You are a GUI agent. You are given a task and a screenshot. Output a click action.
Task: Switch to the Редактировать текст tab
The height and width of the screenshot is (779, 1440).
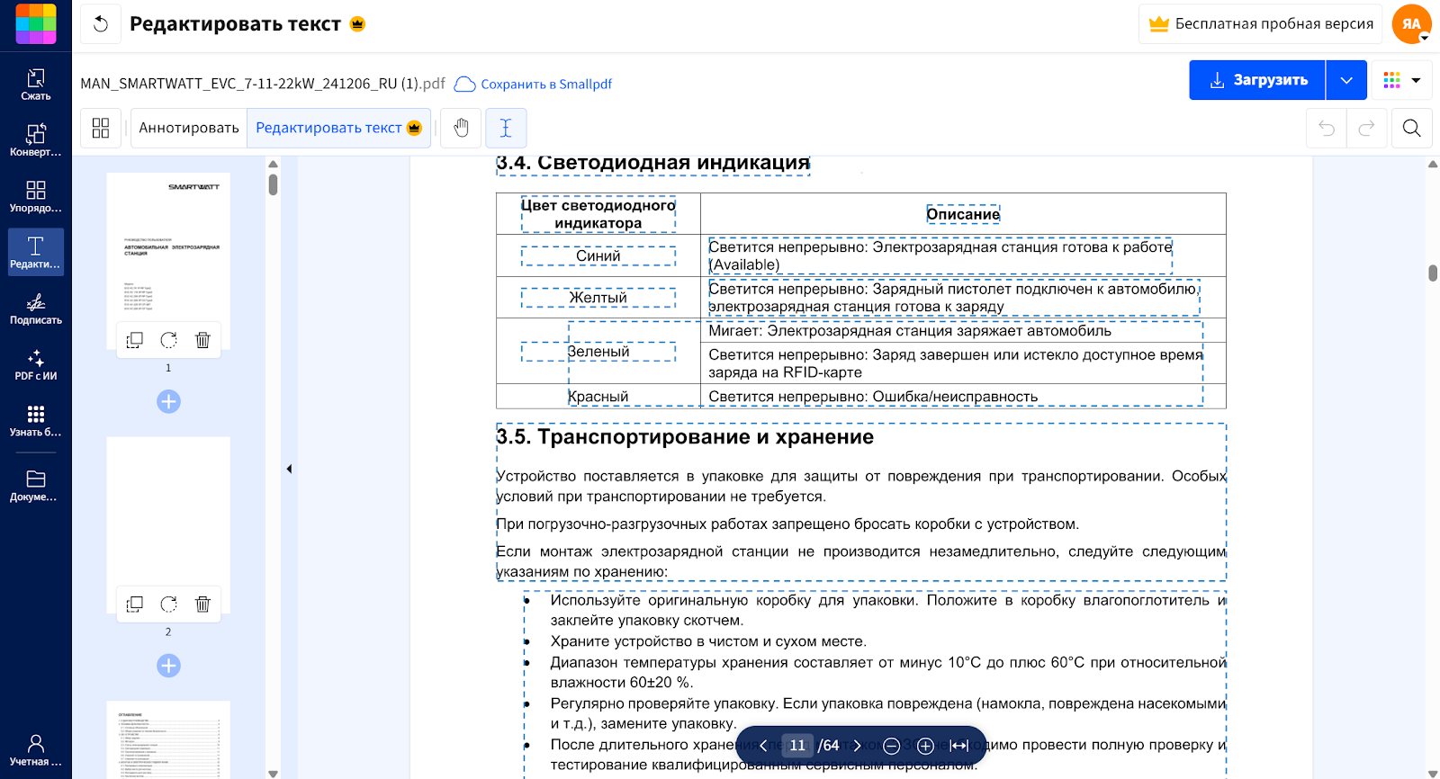pos(338,128)
